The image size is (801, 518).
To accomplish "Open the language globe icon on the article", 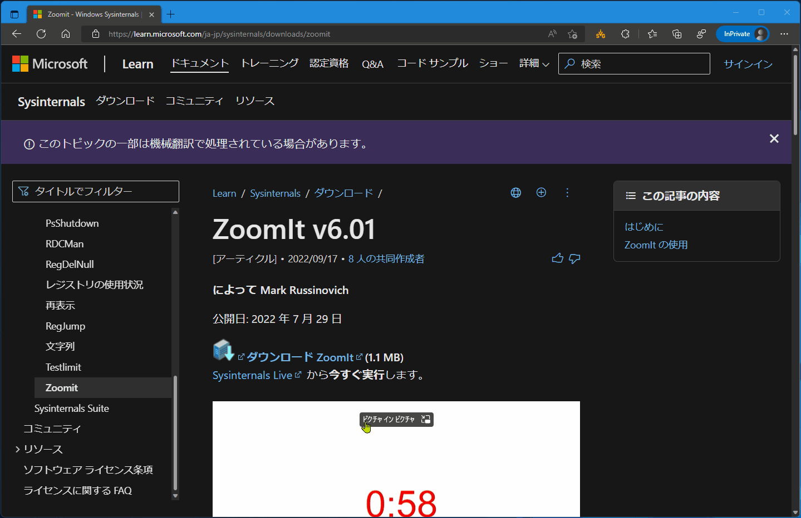I will coord(515,192).
